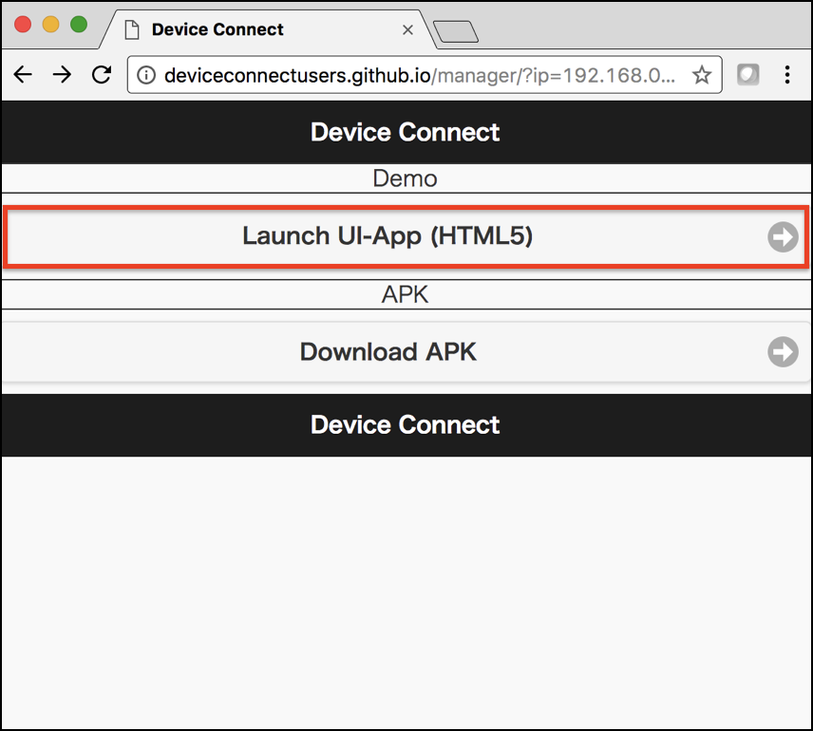Viewport: 813px width, 731px height.
Task: Click the URL address bar
Action: [418, 75]
